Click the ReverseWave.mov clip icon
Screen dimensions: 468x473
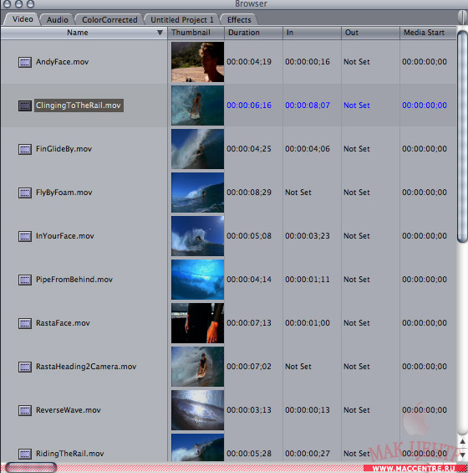[25, 410]
